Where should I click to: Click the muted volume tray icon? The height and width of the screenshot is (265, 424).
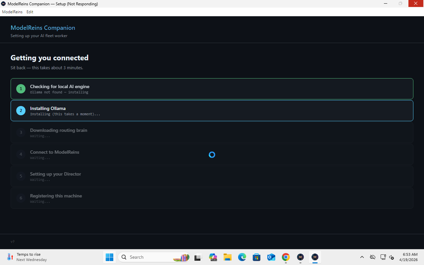click(392, 257)
